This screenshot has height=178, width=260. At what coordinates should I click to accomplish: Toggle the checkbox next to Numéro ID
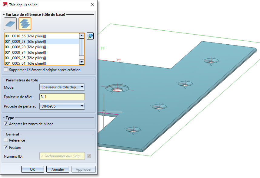(x=89, y=156)
